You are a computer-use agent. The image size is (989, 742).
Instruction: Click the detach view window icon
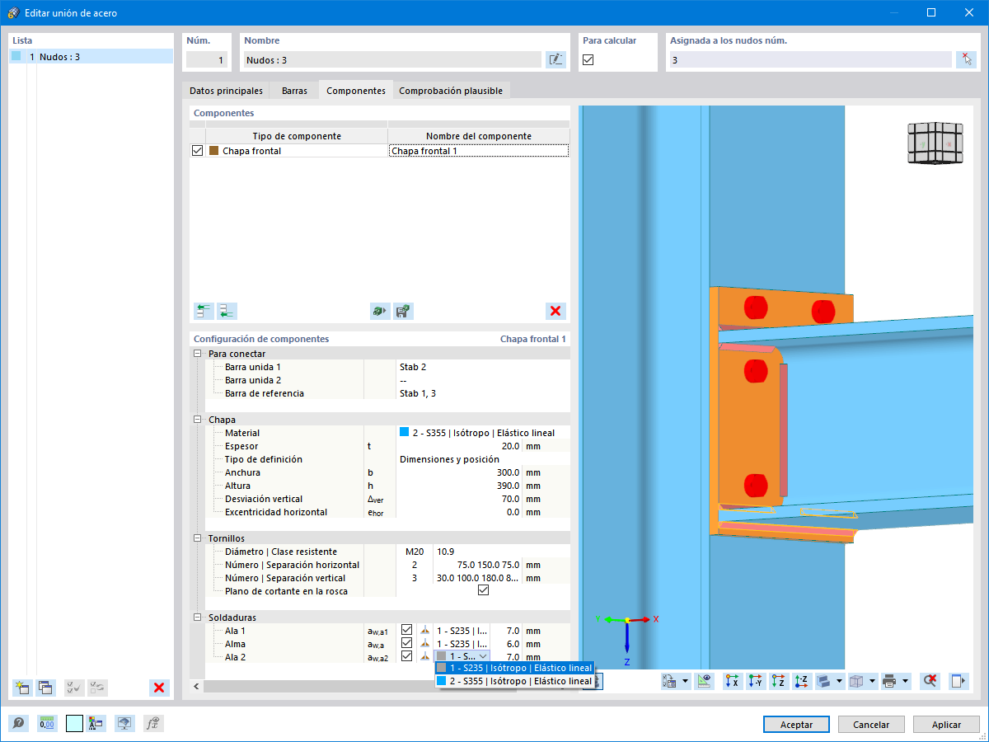pos(959,681)
